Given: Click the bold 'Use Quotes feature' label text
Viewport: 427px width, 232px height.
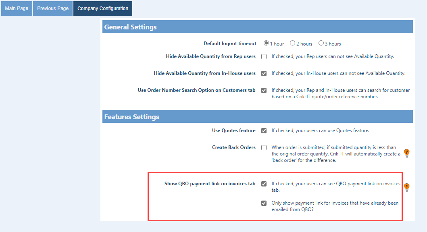Looking at the screenshot, I should coord(234,130).
